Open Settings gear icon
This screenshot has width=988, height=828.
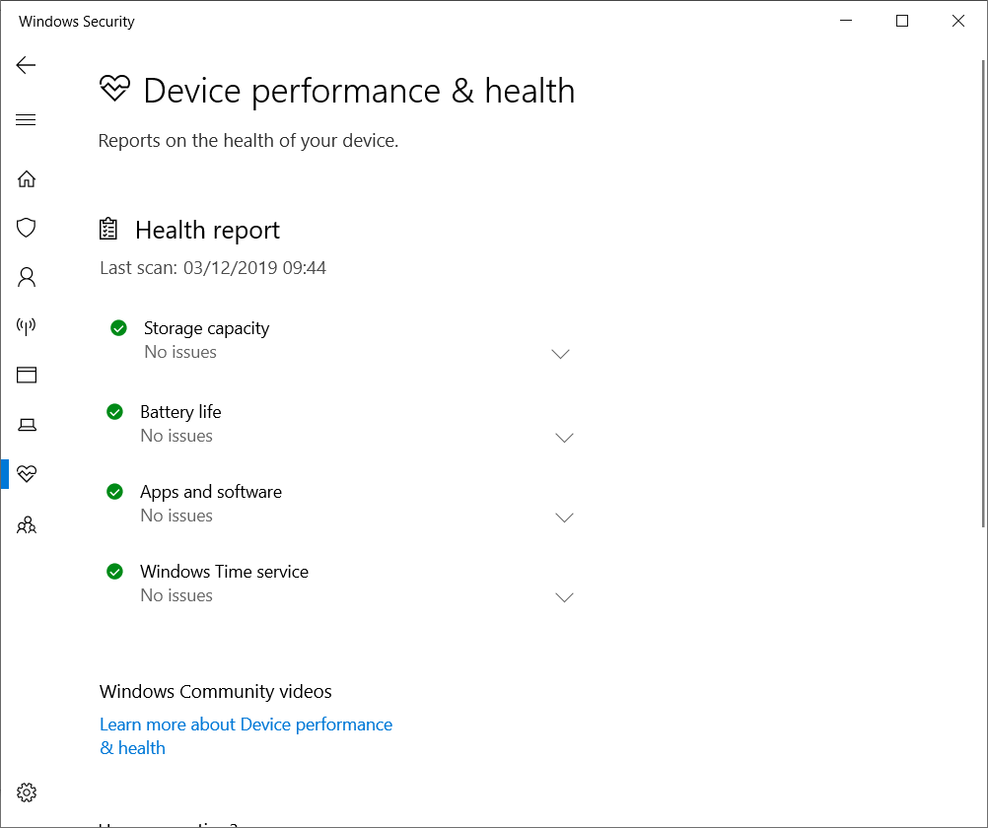coord(27,793)
